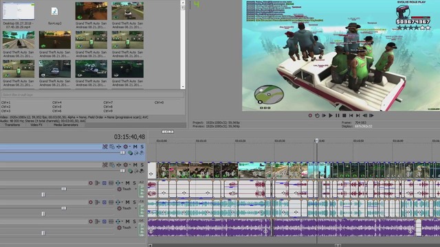Expand Track FX arrow on third audio track
Screen dimensions: 440x247
click(122, 221)
